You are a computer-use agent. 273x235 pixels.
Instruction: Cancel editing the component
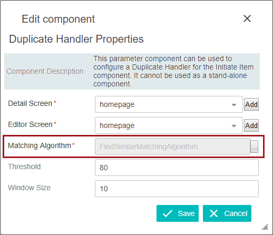pyautogui.click(x=227, y=213)
